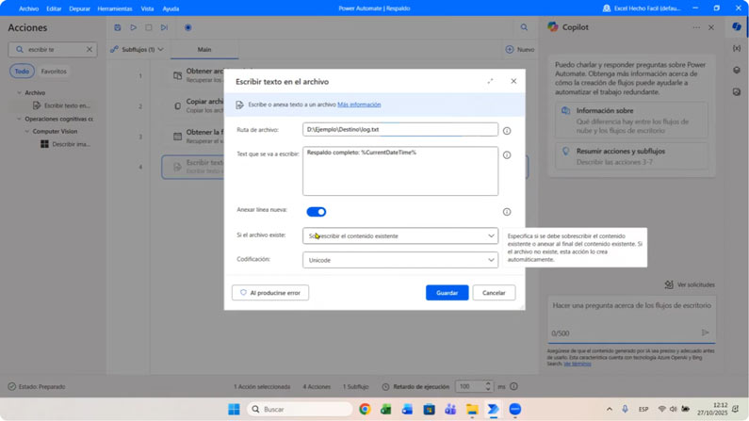Toggle Anexar línea nueva switch
The width and height of the screenshot is (749, 421).
point(317,212)
